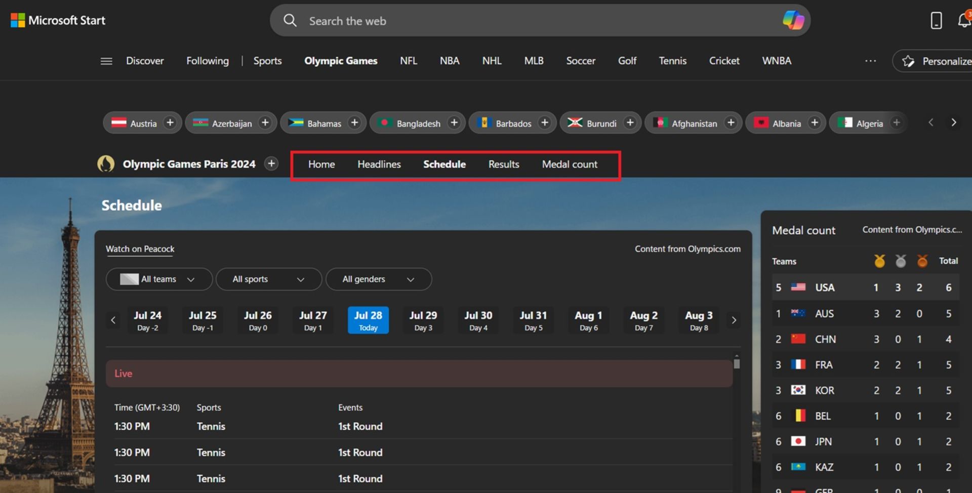Add Algeria with its plus icon
Screen dimensions: 972x493
pos(896,122)
